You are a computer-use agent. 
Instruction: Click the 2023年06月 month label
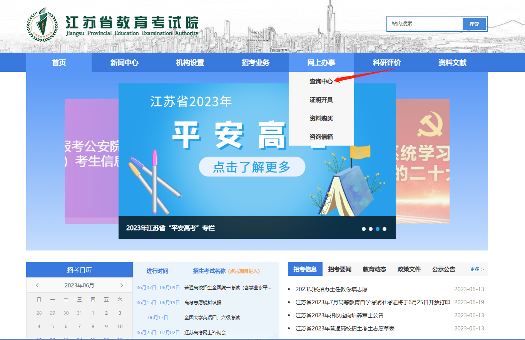[x=79, y=285]
